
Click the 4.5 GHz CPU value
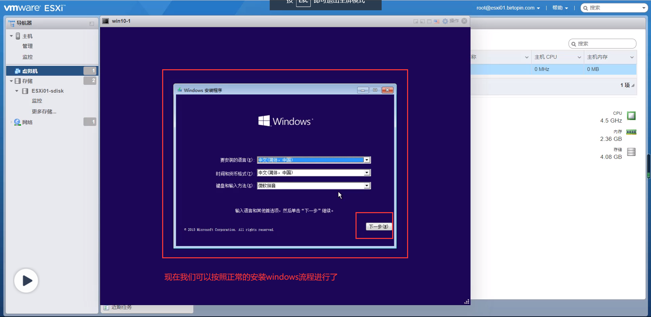click(611, 120)
